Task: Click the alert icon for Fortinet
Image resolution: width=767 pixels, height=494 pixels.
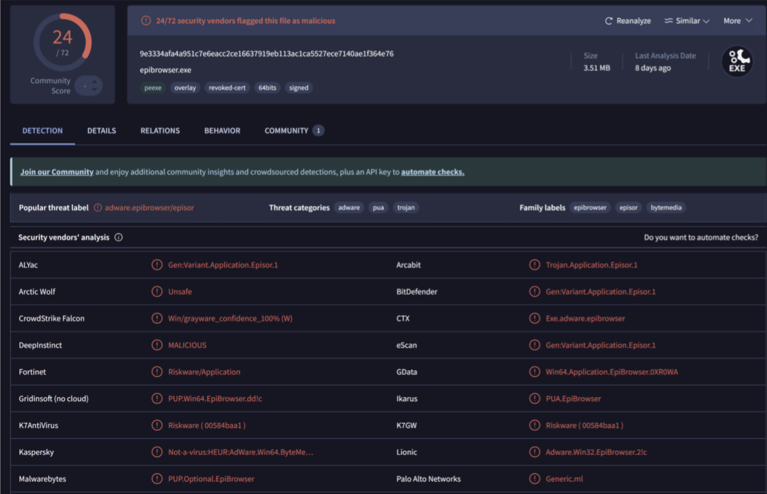Action: (x=157, y=372)
